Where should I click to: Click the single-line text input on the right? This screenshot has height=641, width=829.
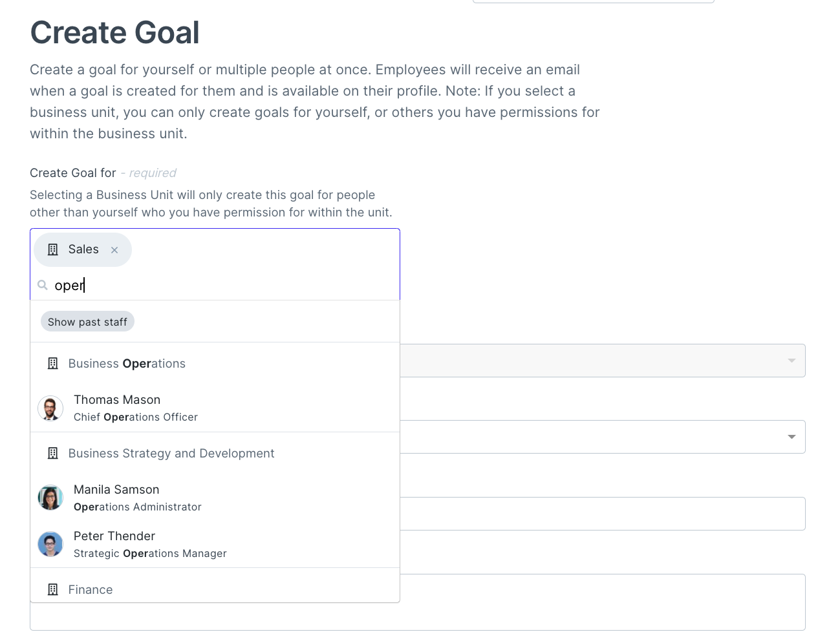coord(601,514)
